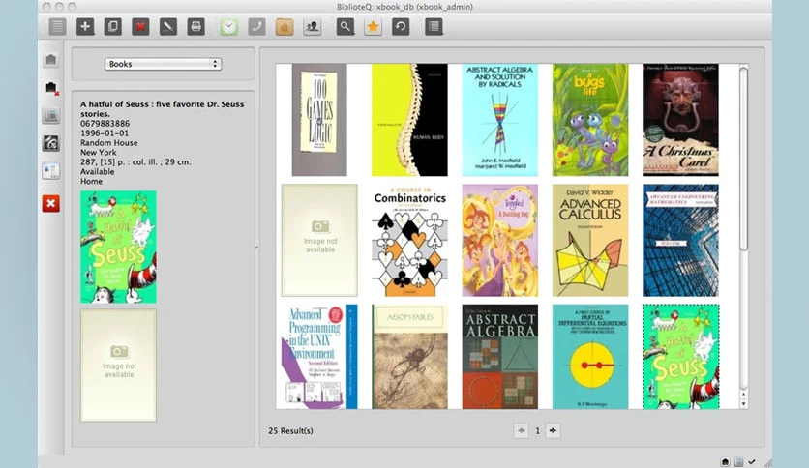Click the calculator-like sidebar icon

(x=50, y=115)
